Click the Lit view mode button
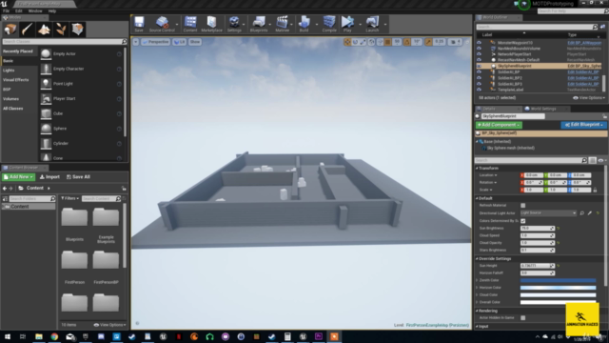609x343 pixels. tap(179, 42)
